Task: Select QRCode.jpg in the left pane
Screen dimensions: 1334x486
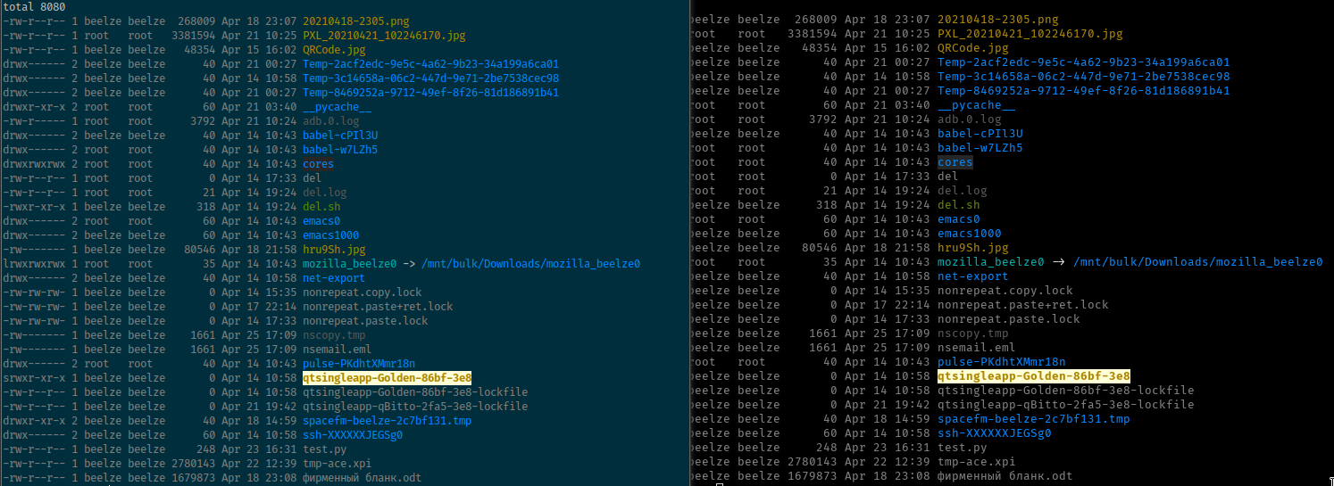Action: coord(335,49)
